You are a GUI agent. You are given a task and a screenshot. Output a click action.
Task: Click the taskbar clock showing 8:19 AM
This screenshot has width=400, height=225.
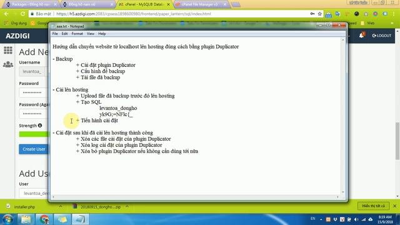(385, 219)
